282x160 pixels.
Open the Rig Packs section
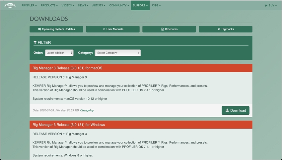pyautogui.click(x=226, y=29)
